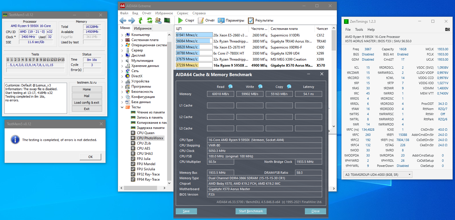This screenshot has height=220, width=455.
Task: Go back with the blue left arrow in AIDA64
Action: pyautogui.click(x=123, y=20)
